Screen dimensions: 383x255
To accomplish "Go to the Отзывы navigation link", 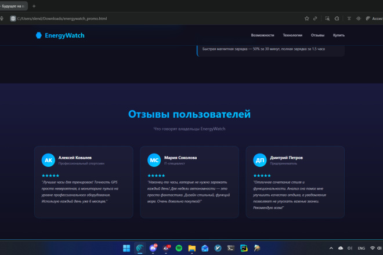I will [x=317, y=35].
